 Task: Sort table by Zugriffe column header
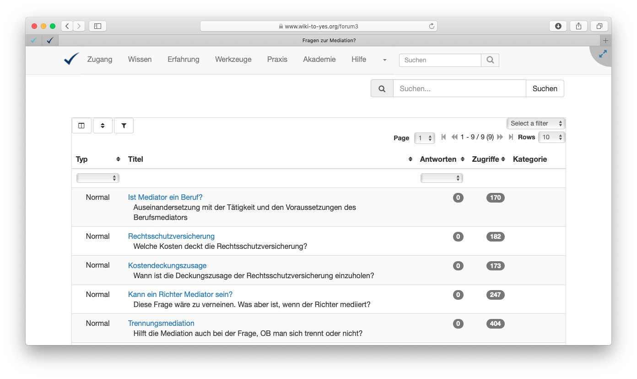tap(488, 159)
